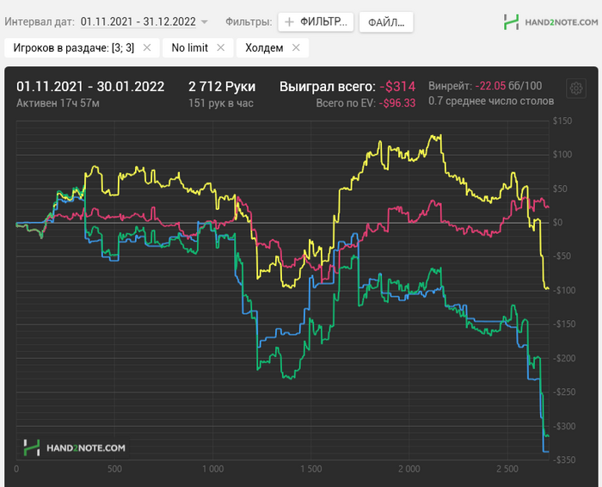Click the winrate -22.05 бб/100 value
Screen dimensions: 602x487
(509, 86)
